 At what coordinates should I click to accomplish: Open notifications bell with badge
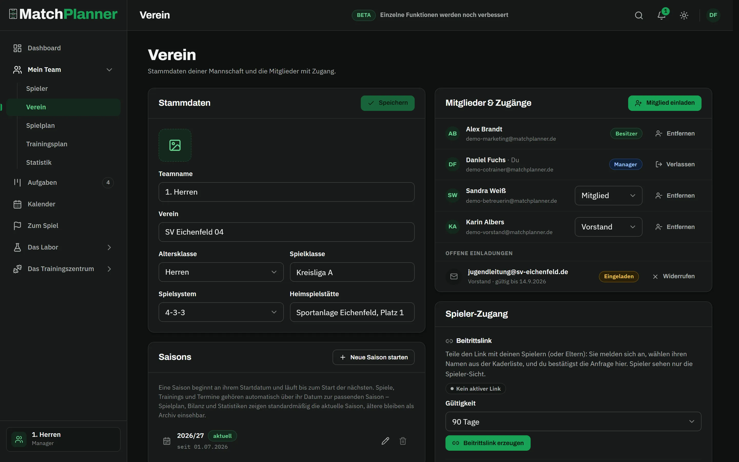tap(662, 15)
